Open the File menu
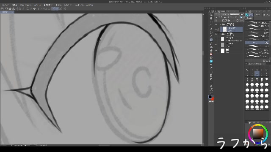Viewport: 271px width, 152px height. click(x=6, y=5)
